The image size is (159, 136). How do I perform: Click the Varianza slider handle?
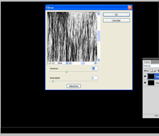click(x=66, y=72)
